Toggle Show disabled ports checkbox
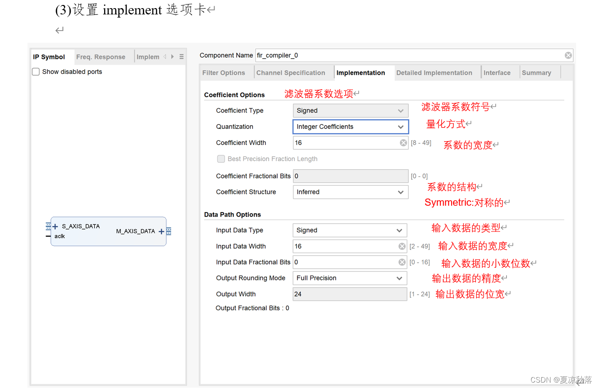 tap(36, 72)
